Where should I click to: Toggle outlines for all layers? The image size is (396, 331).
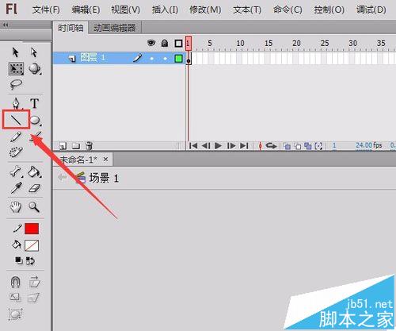178,43
